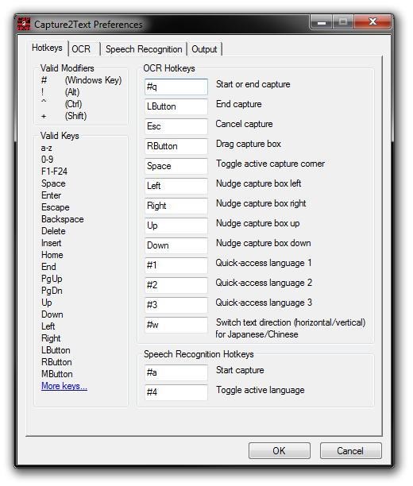
Task: Minimize the Preferences window
Action: (322, 22)
